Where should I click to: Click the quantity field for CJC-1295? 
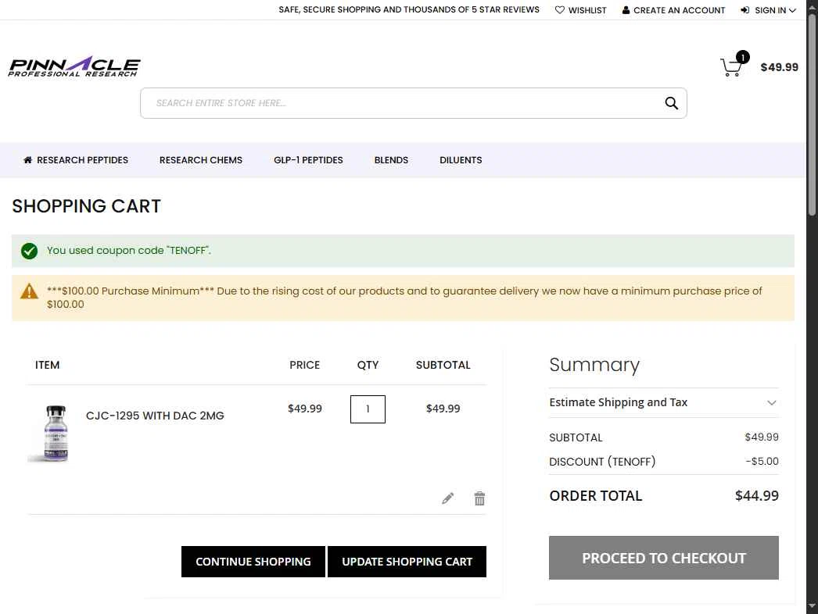click(368, 409)
